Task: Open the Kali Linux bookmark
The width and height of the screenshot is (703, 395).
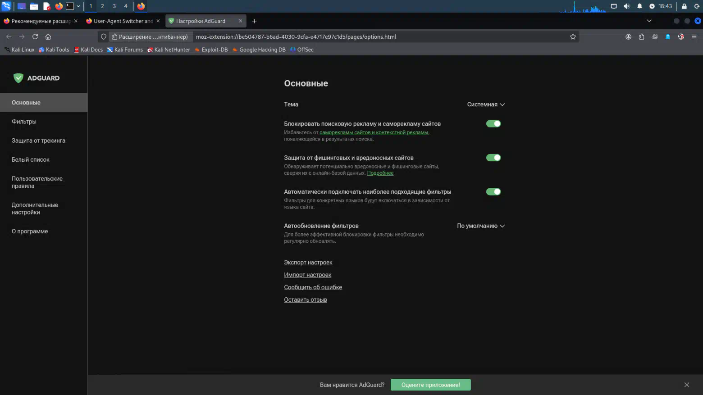Action: pos(19,50)
